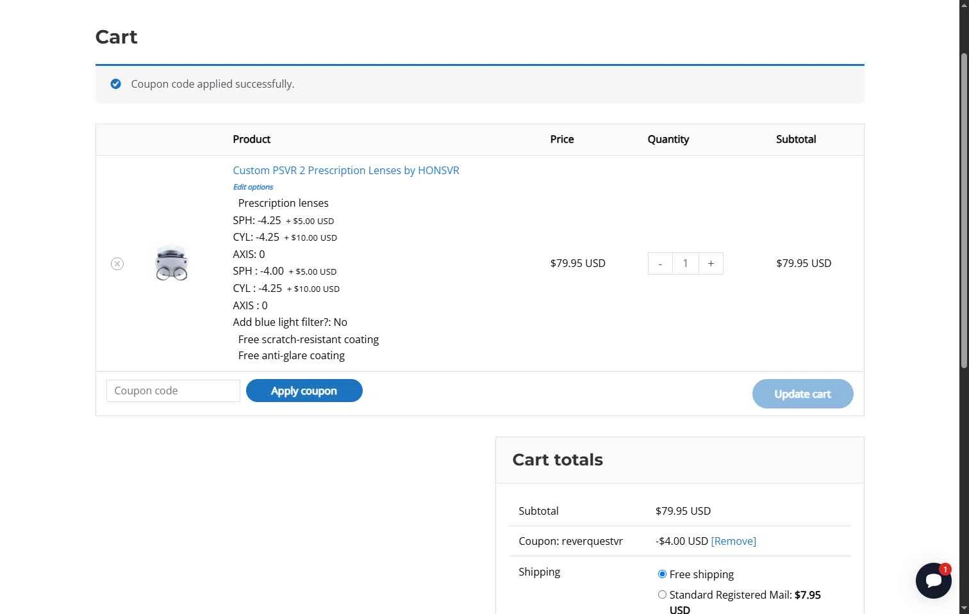Click the 'Free scratch-resistant coating' line
Image resolution: width=969 pixels, height=614 pixels.
click(308, 339)
